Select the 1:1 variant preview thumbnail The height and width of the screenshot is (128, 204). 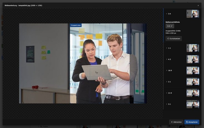click(x=193, y=48)
